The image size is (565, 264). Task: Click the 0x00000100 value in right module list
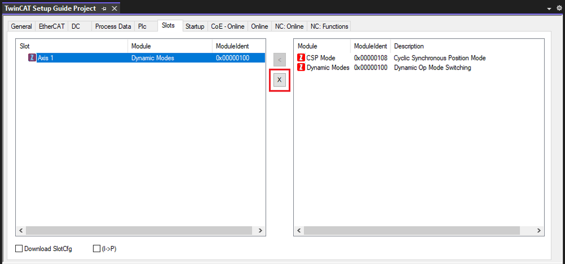pyautogui.click(x=371, y=68)
